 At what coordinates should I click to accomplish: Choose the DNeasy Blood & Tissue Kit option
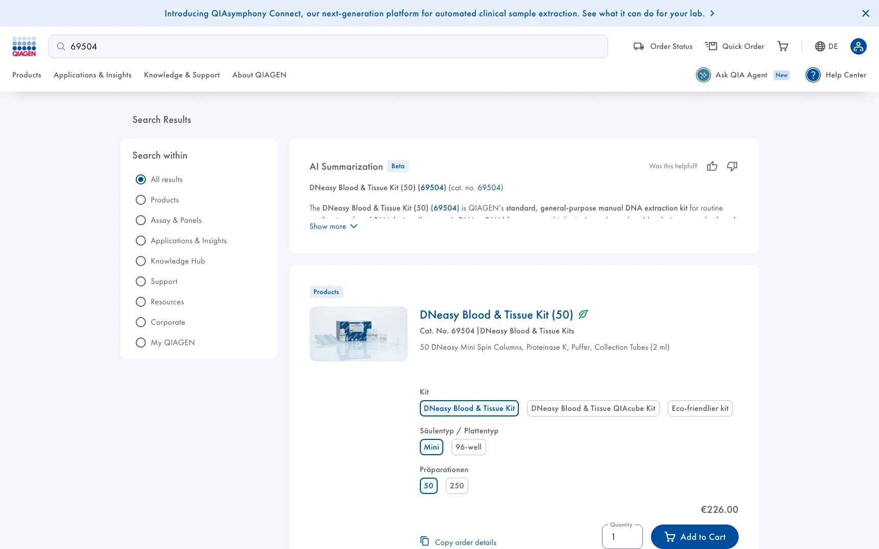469,408
